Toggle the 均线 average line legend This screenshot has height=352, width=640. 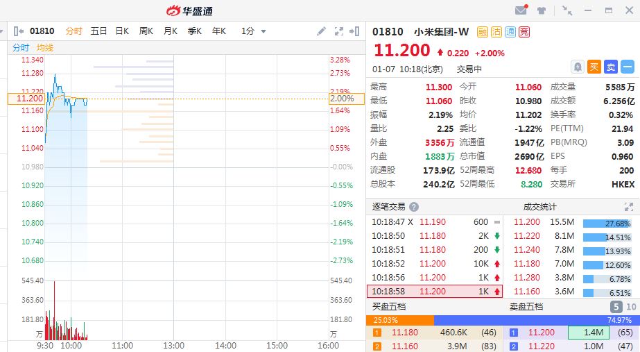[45, 48]
